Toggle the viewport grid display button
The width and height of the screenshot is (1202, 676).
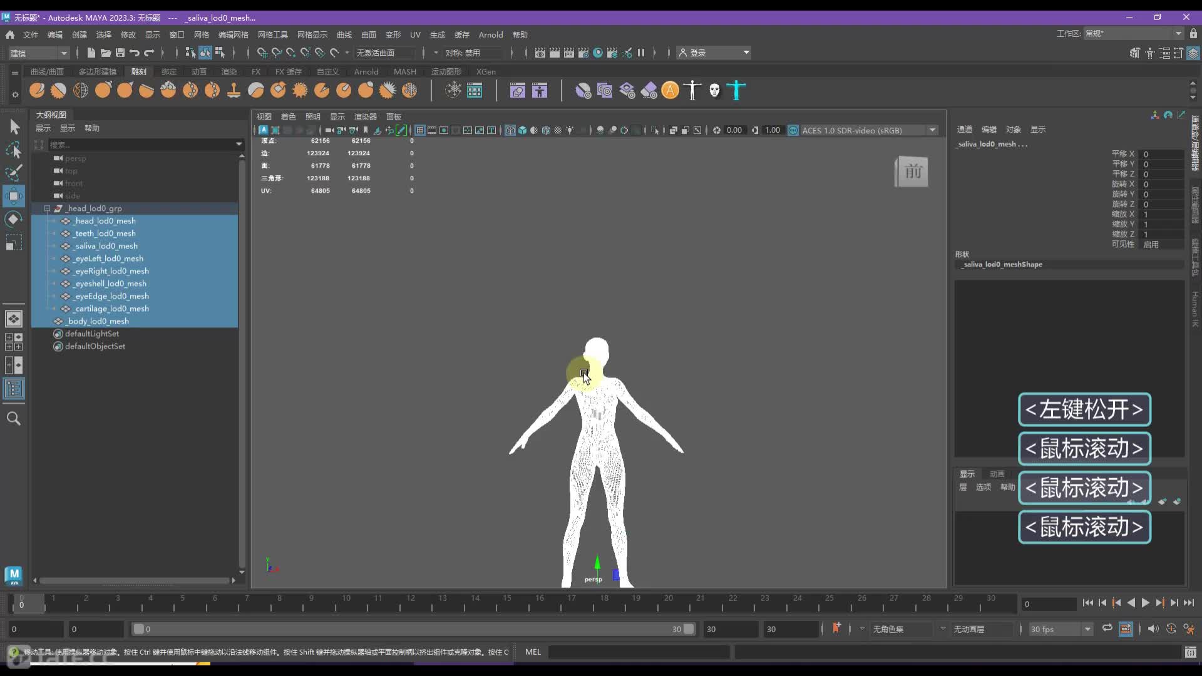420,130
